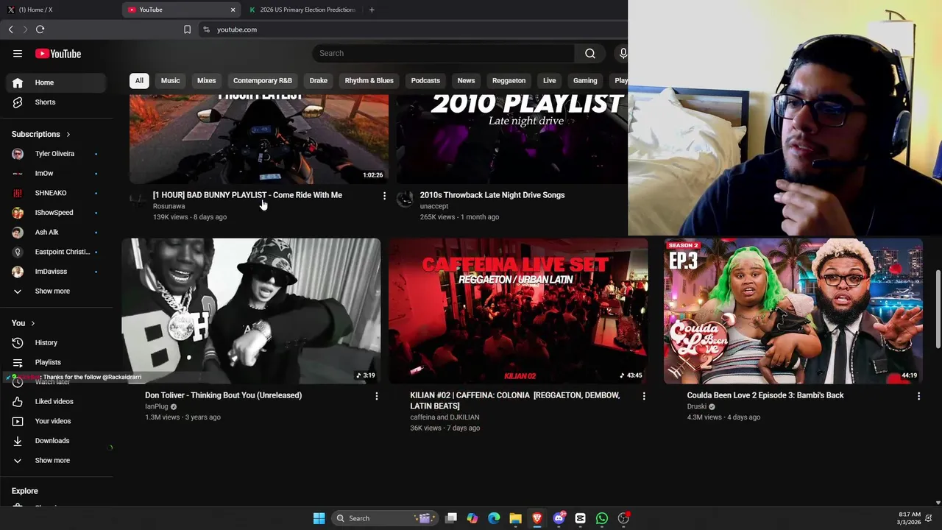The image size is (942, 530).
Task: Expand Subscriptions section chevron
Action: coord(68,135)
